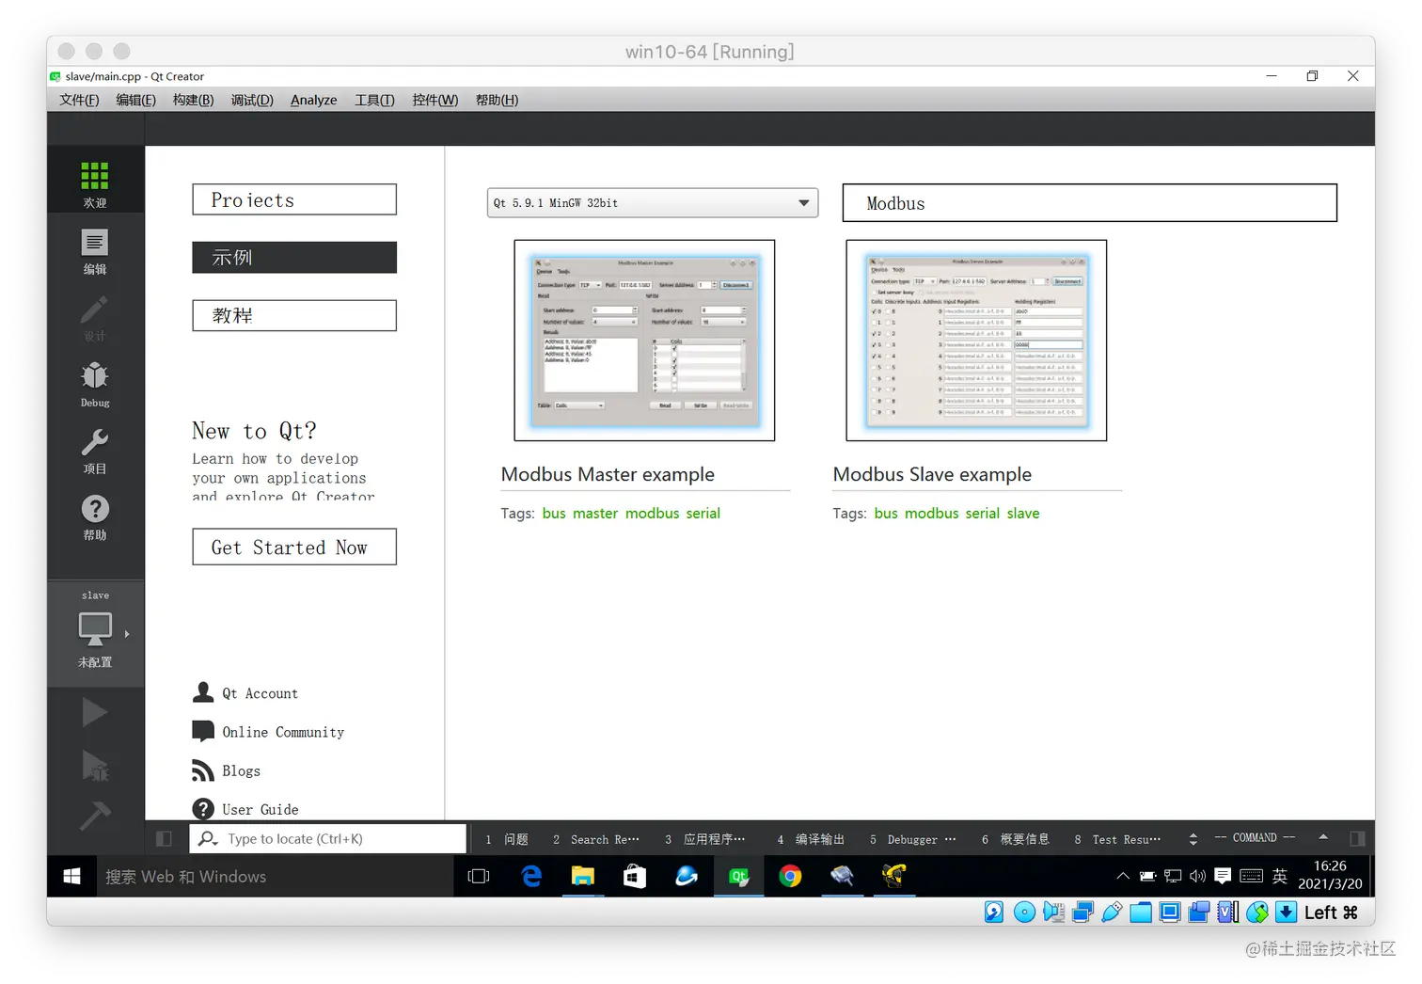The width and height of the screenshot is (1422, 984).
Task: Open the Debugger output pane
Action: click(913, 839)
